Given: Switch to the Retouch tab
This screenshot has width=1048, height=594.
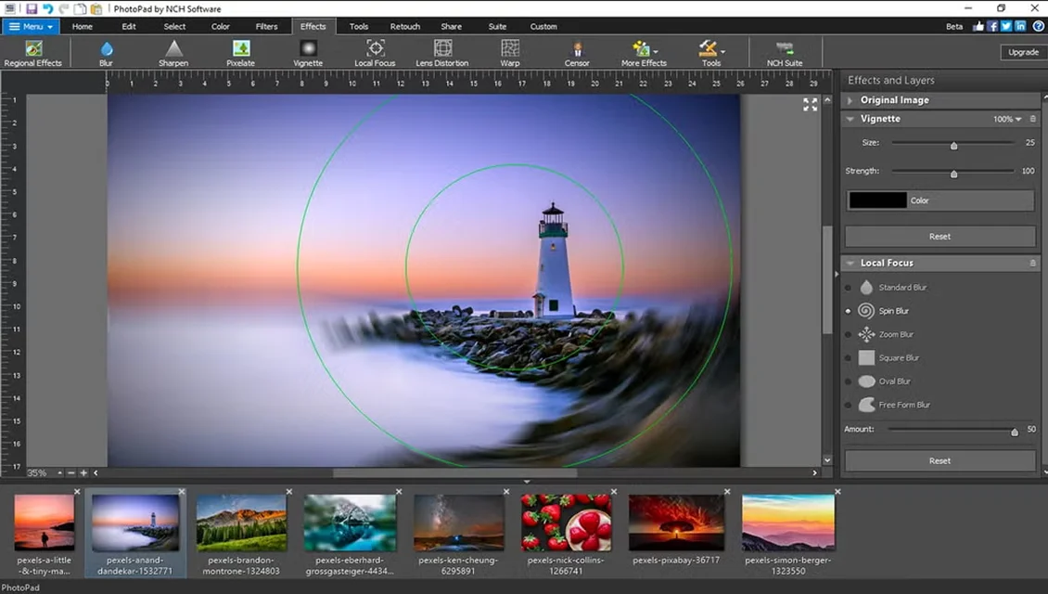Looking at the screenshot, I should click(404, 26).
